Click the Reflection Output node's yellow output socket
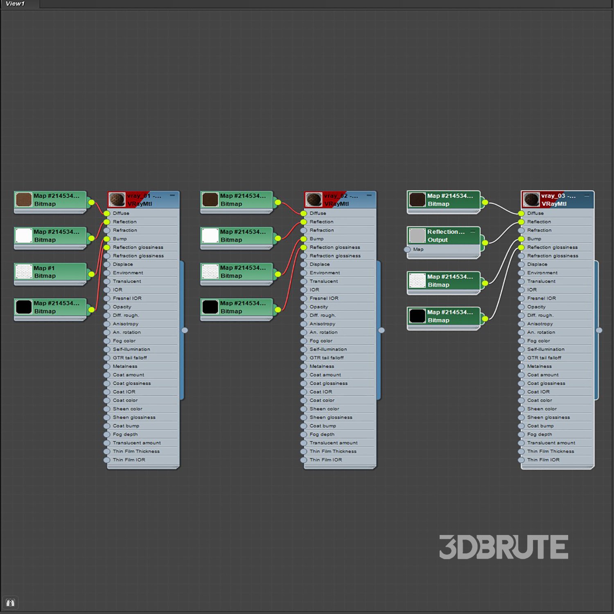 485,243
